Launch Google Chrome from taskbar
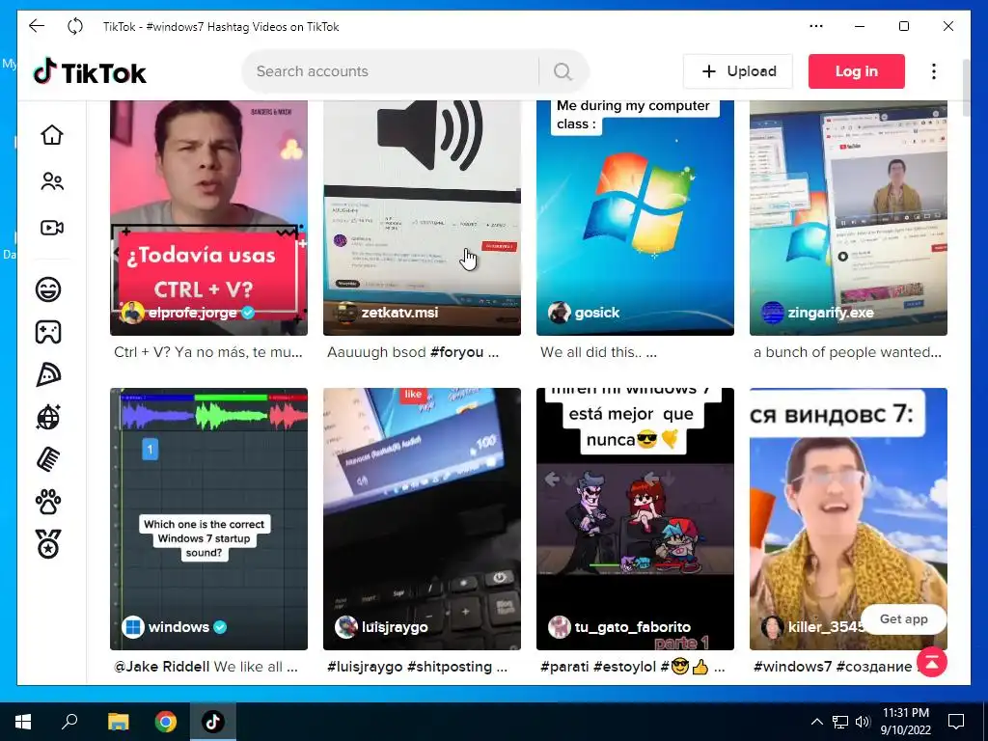The height and width of the screenshot is (741, 988). [166, 722]
